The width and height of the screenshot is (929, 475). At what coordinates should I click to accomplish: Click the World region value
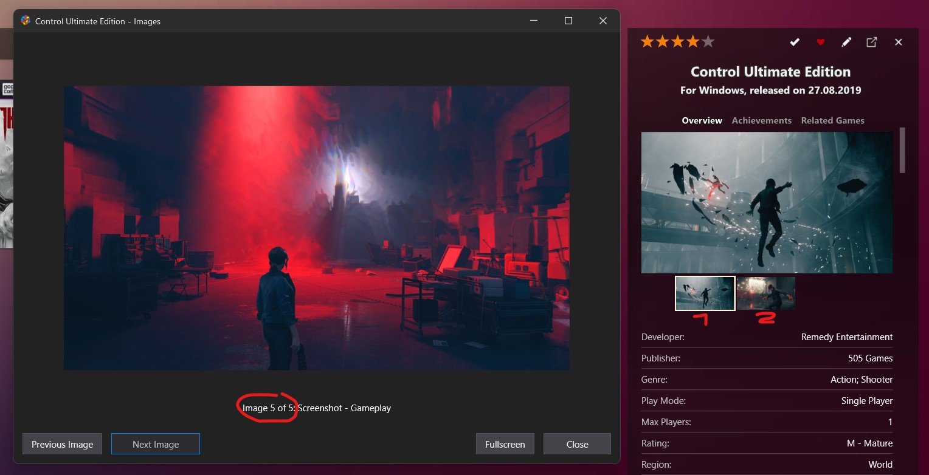(x=880, y=465)
